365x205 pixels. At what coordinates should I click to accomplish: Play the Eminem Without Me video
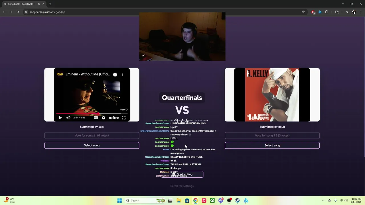point(60,118)
